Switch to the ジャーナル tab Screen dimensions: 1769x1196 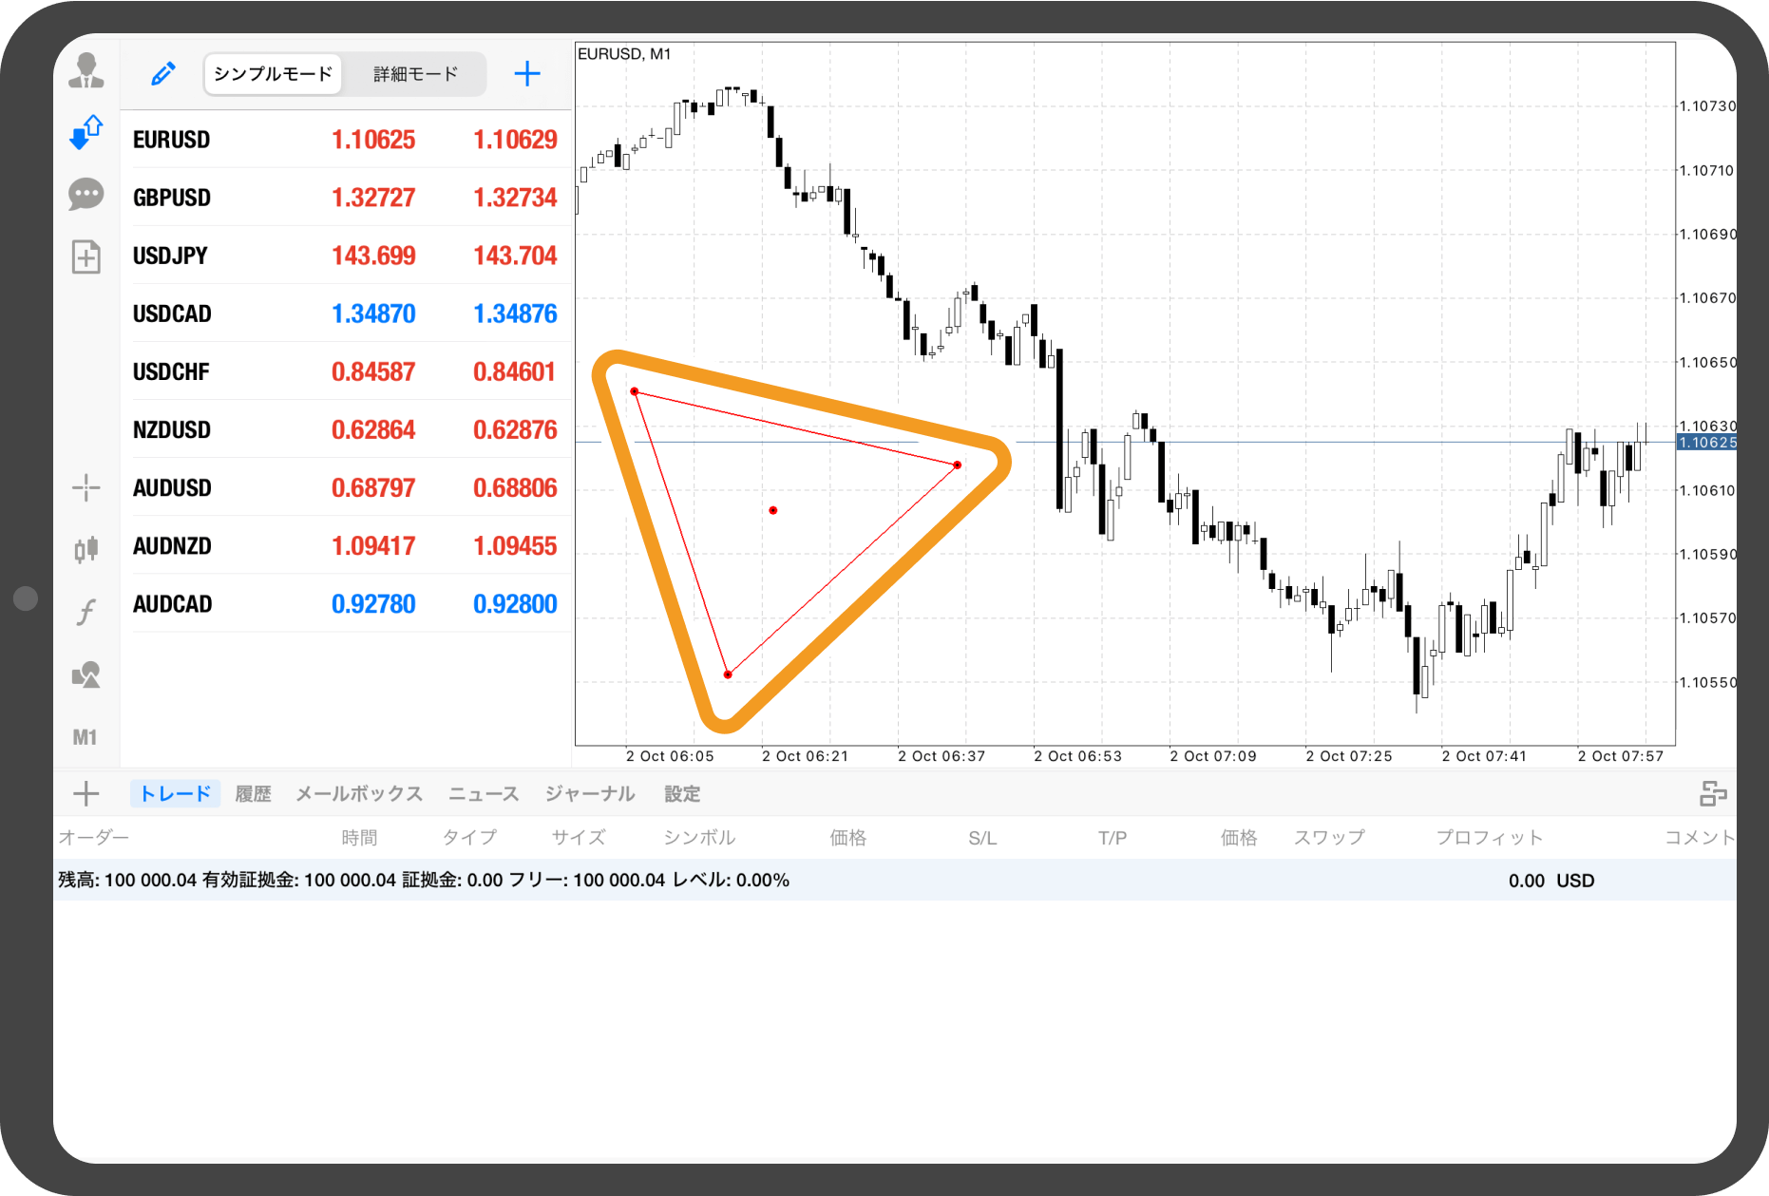coord(589,794)
